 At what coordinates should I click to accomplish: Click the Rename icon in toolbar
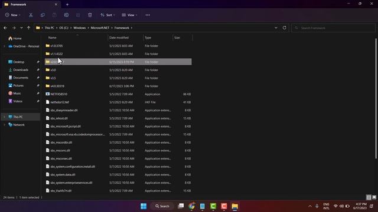66,15
